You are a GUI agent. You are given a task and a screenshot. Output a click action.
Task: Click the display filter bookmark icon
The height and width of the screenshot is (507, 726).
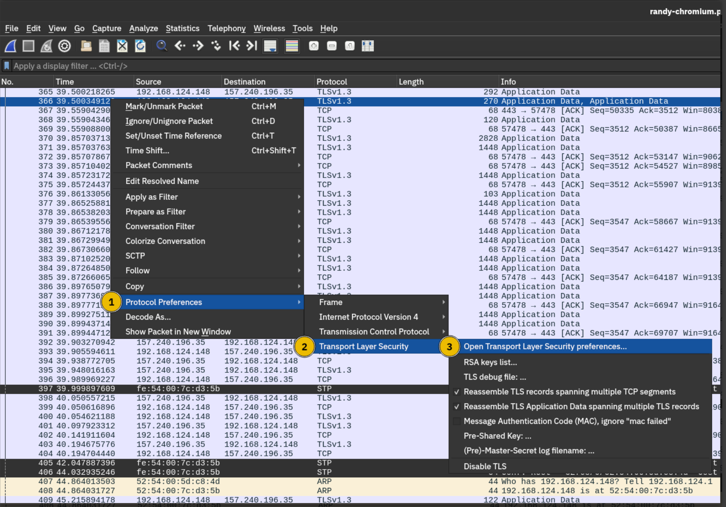[7, 66]
